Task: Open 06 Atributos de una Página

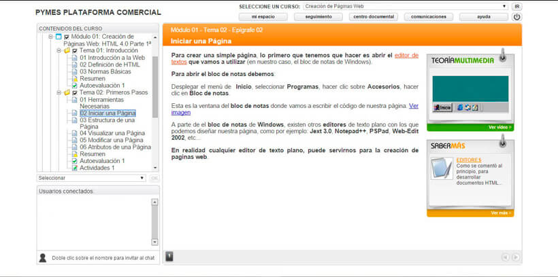Action: (x=115, y=147)
